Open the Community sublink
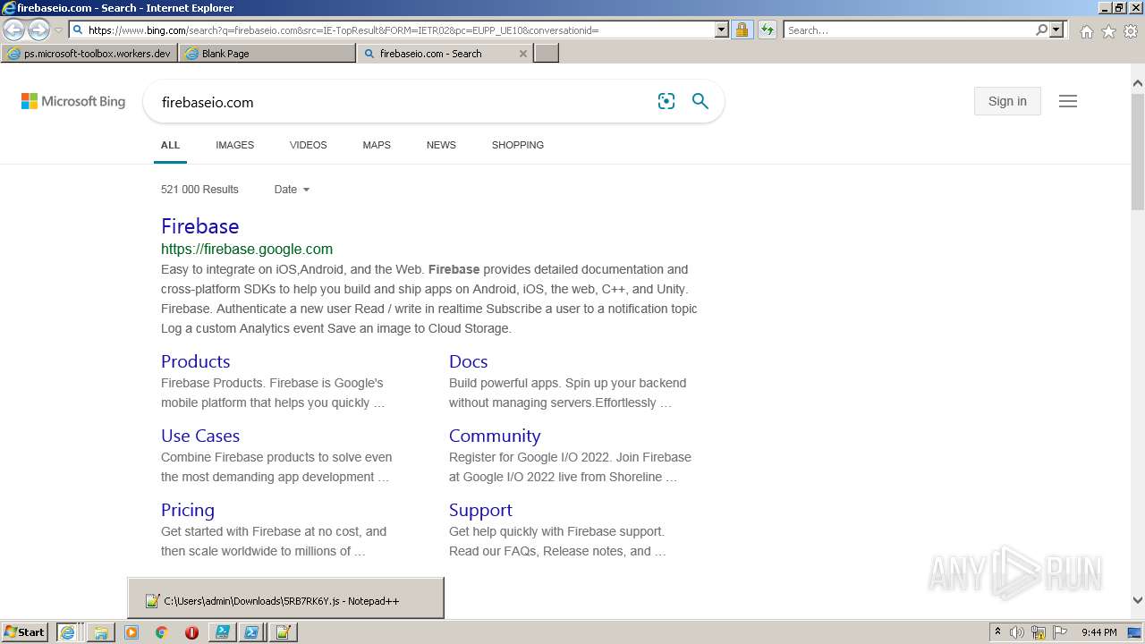The image size is (1145, 644). 495,436
